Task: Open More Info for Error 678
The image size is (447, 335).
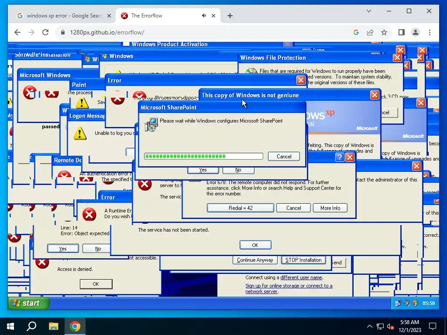Action: tap(330, 208)
